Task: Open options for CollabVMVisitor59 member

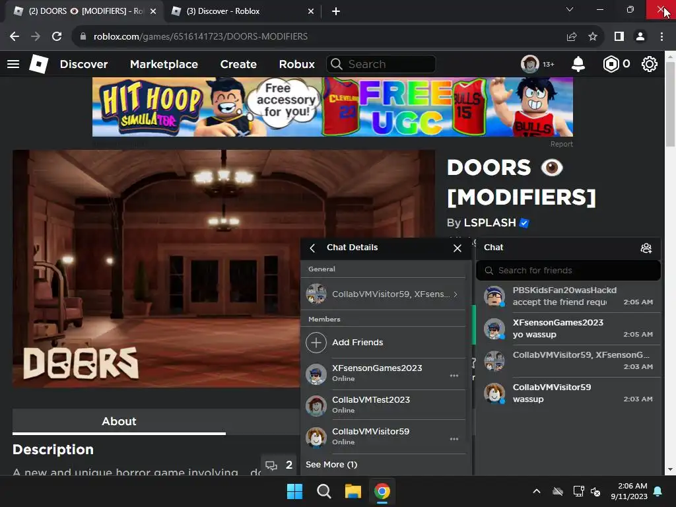Action: click(454, 439)
